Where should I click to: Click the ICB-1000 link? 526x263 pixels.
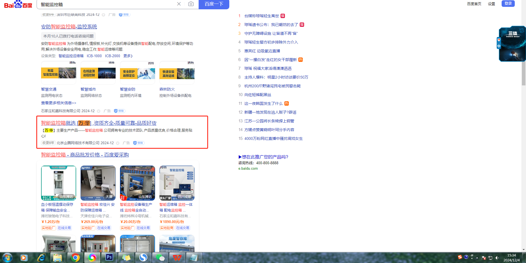[94, 56]
